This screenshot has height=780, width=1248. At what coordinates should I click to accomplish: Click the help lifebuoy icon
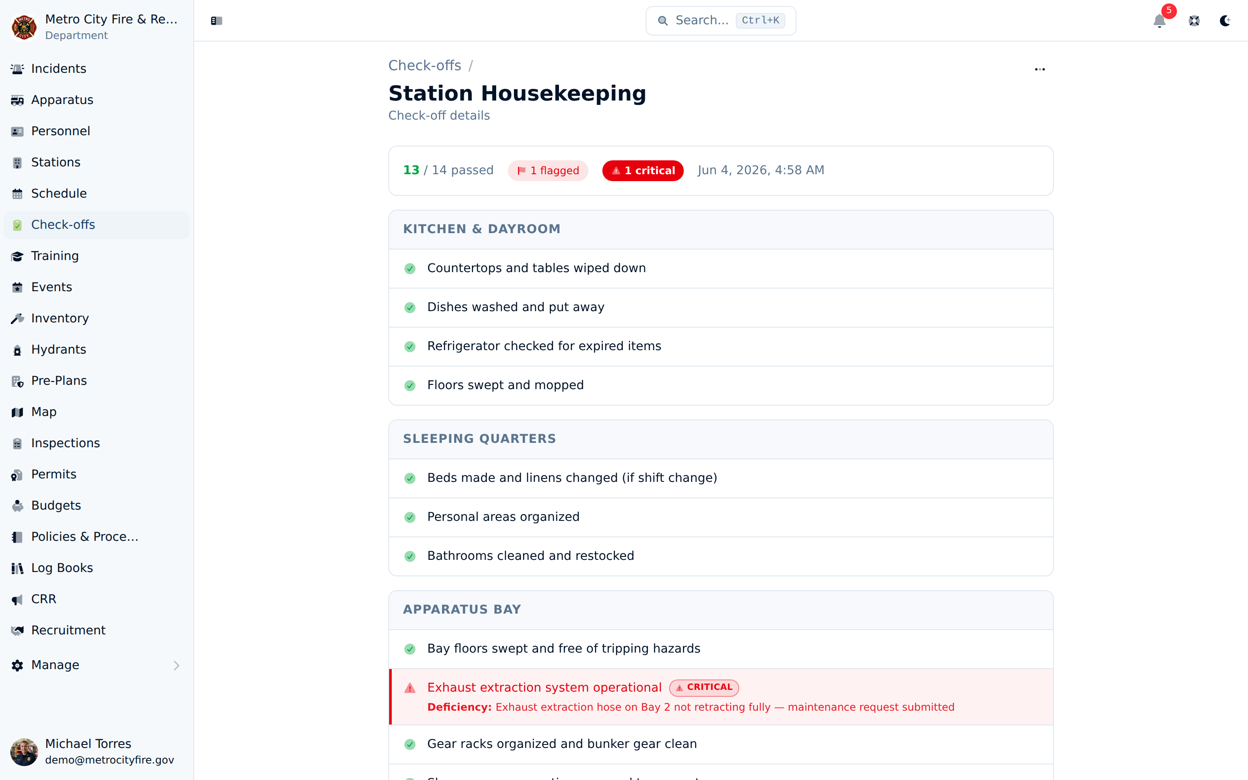coord(1194,21)
